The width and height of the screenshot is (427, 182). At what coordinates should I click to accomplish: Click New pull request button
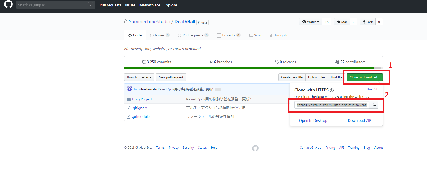point(171,77)
